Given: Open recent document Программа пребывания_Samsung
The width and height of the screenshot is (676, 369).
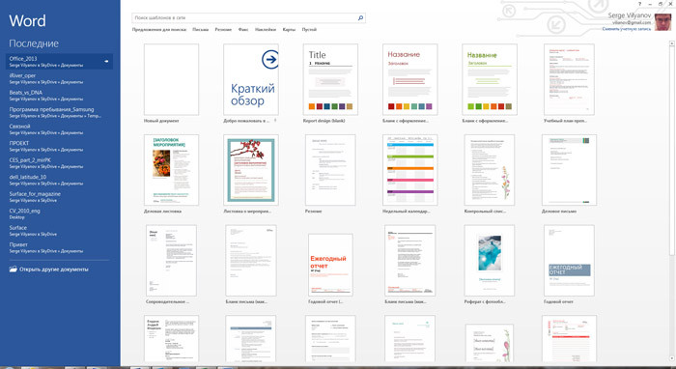Looking at the screenshot, I should tap(59, 112).
